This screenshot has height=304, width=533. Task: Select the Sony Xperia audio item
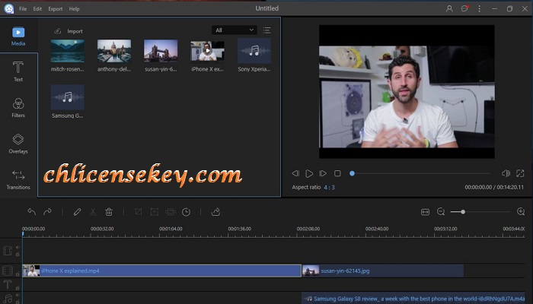pyautogui.click(x=254, y=51)
